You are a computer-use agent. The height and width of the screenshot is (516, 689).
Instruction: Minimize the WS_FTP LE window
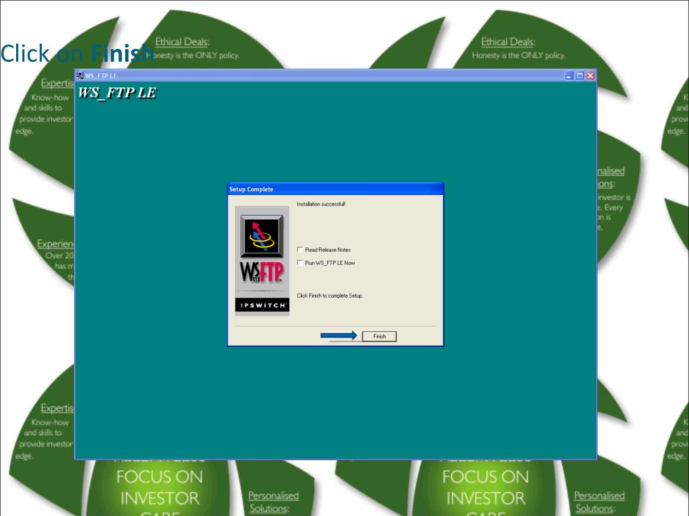point(569,75)
